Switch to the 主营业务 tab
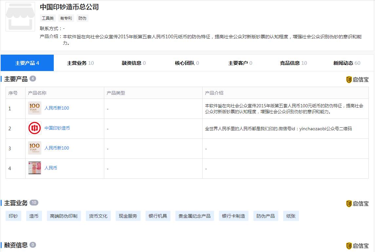375x252 pixels. click(x=80, y=63)
